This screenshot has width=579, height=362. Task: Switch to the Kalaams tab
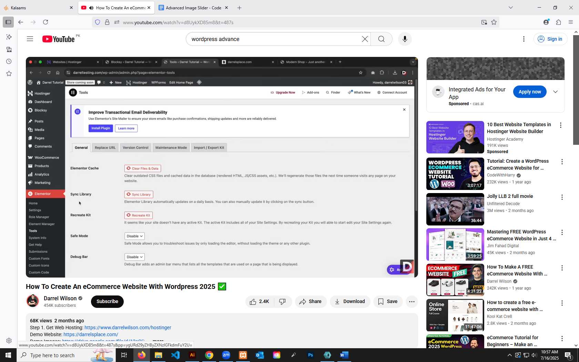point(38,8)
